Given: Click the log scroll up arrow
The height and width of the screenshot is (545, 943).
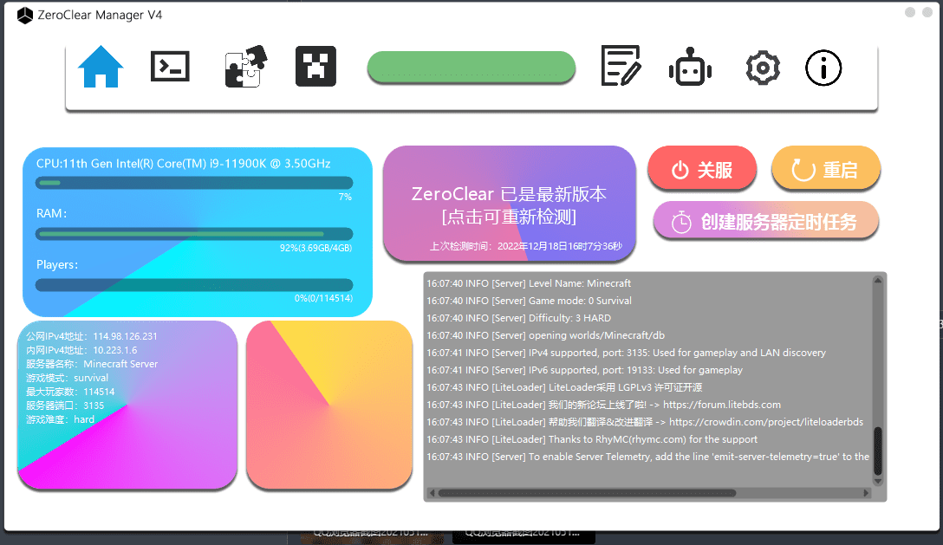Looking at the screenshot, I should pyautogui.click(x=878, y=280).
